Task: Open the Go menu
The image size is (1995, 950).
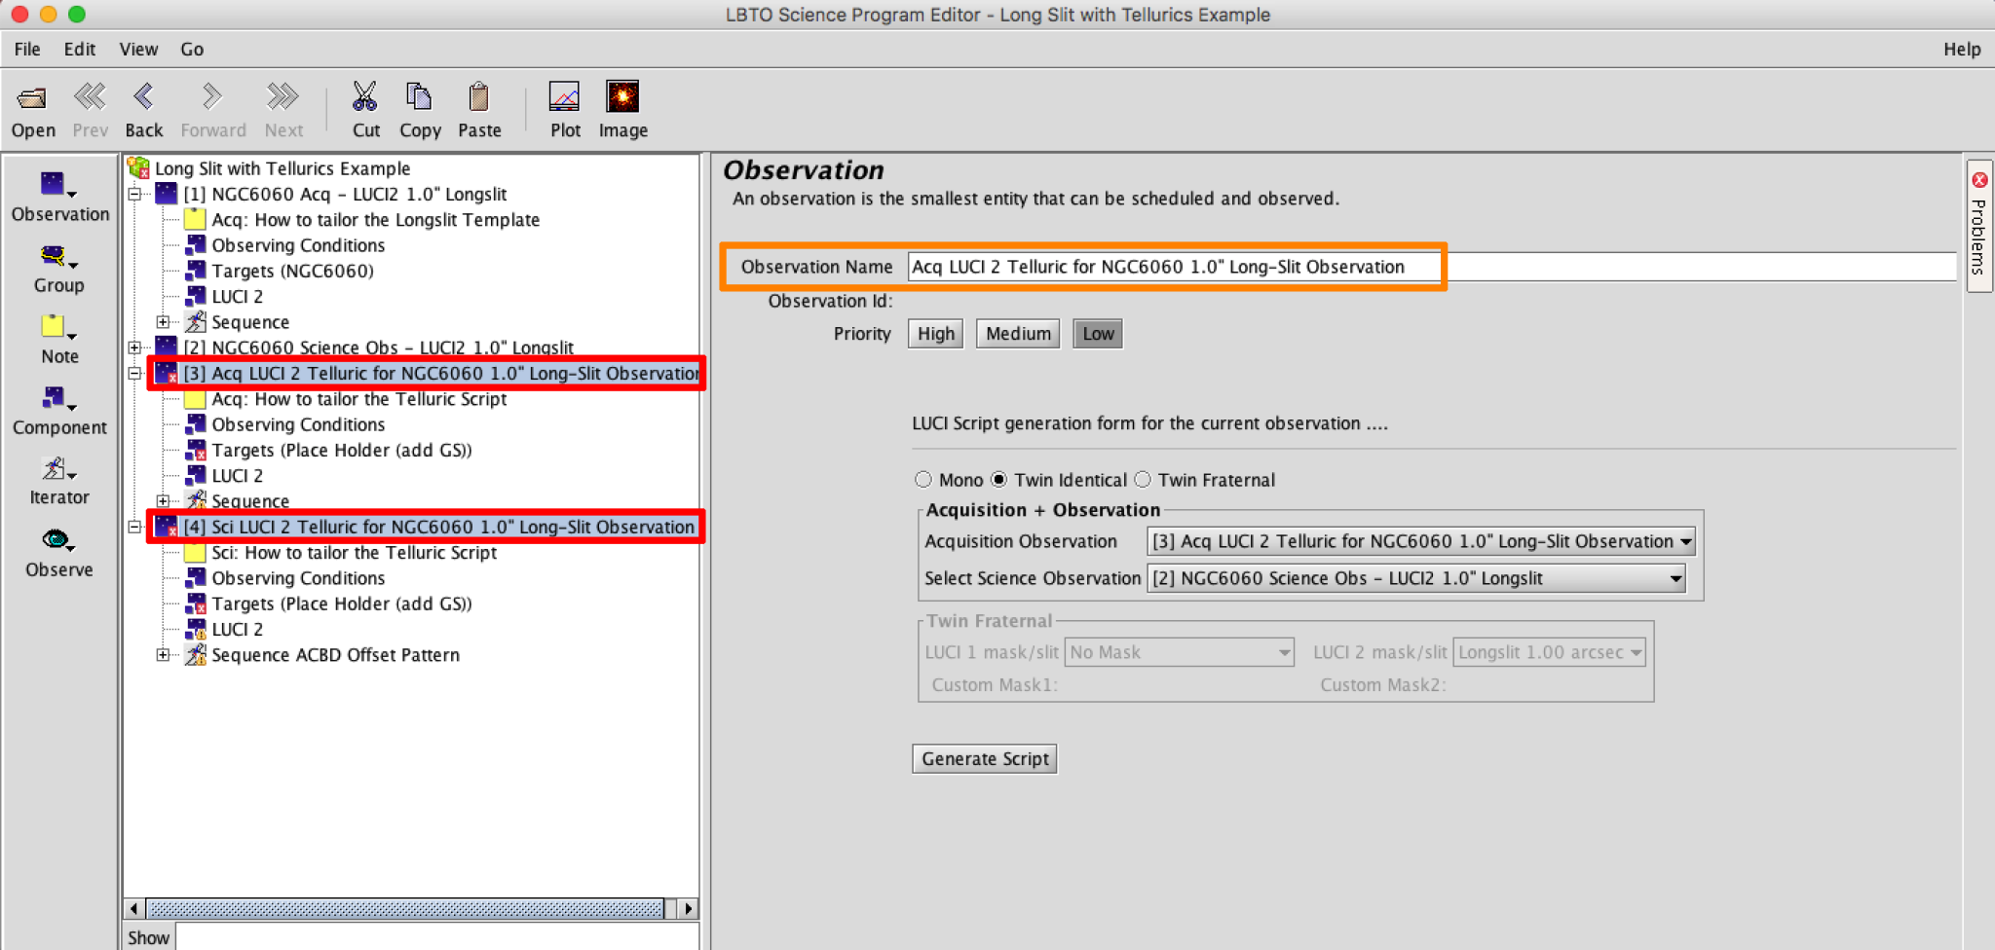Action: pyautogui.click(x=192, y=49)
